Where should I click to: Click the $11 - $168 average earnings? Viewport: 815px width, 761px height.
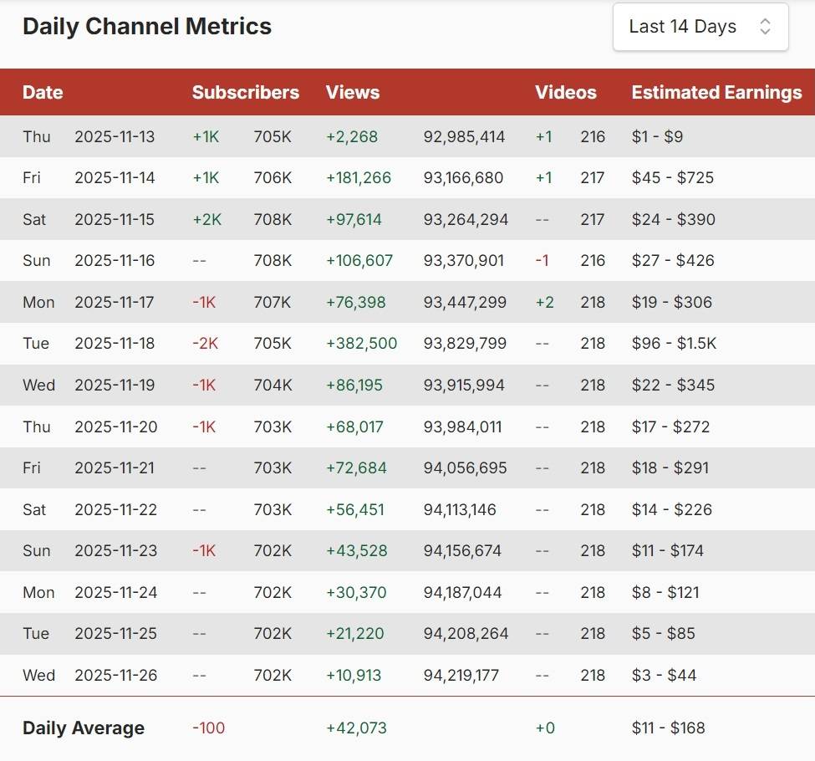coord(668,728)
